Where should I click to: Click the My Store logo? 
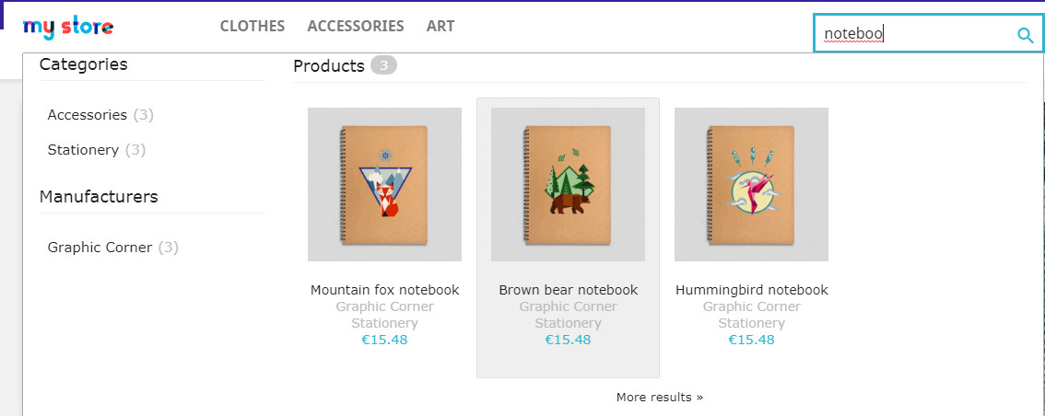68,28
